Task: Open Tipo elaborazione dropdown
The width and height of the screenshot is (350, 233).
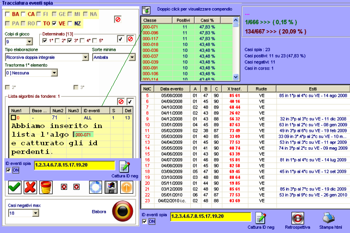Action: click(85, 58)
